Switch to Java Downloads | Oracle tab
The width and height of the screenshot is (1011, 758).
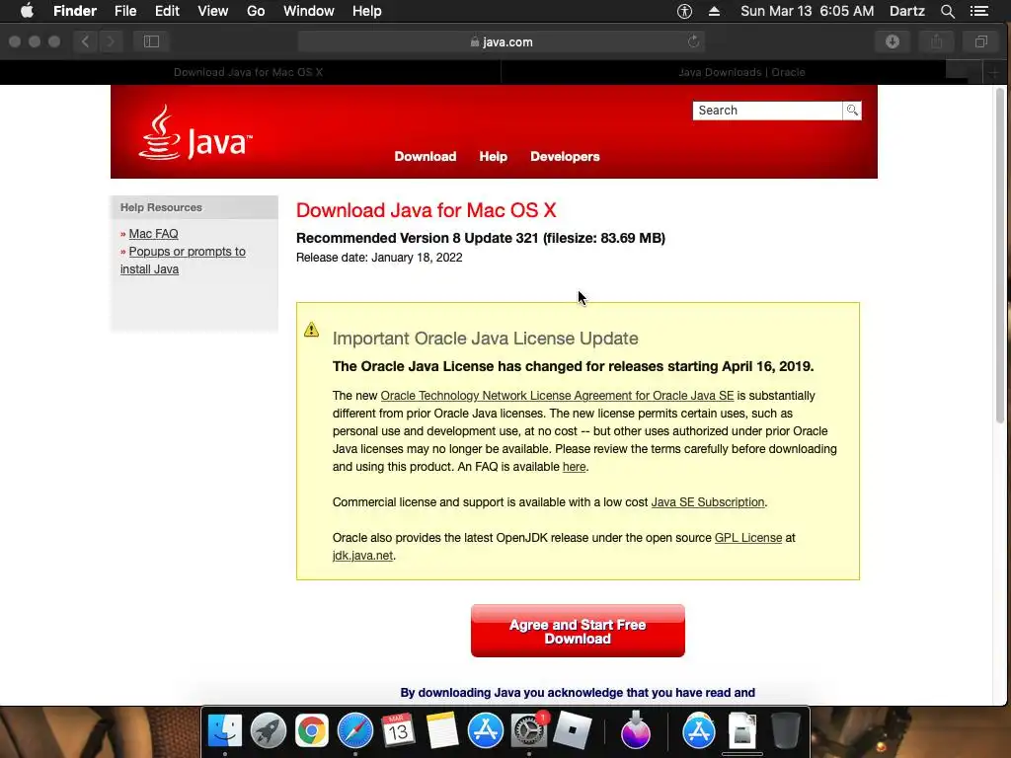741,72
